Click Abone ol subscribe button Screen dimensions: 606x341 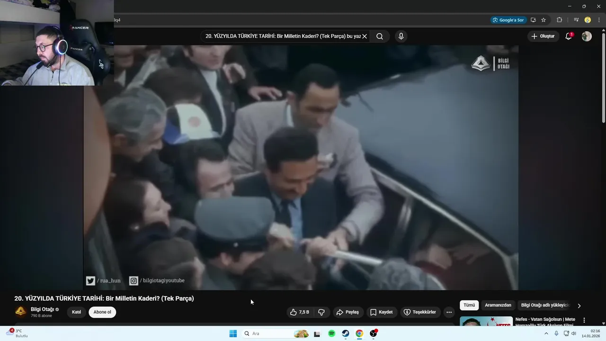point(102,312)
